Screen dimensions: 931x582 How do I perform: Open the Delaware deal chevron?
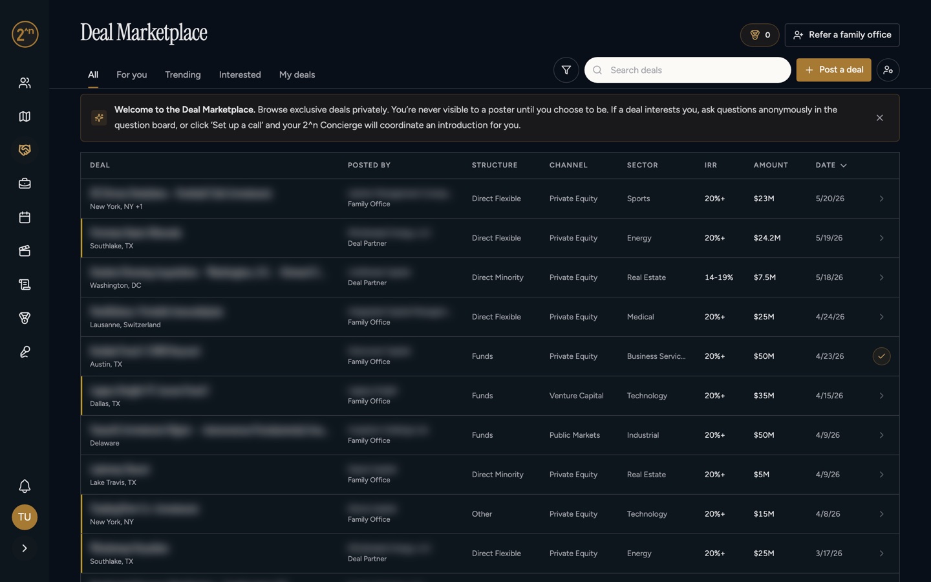click(881, 435)
